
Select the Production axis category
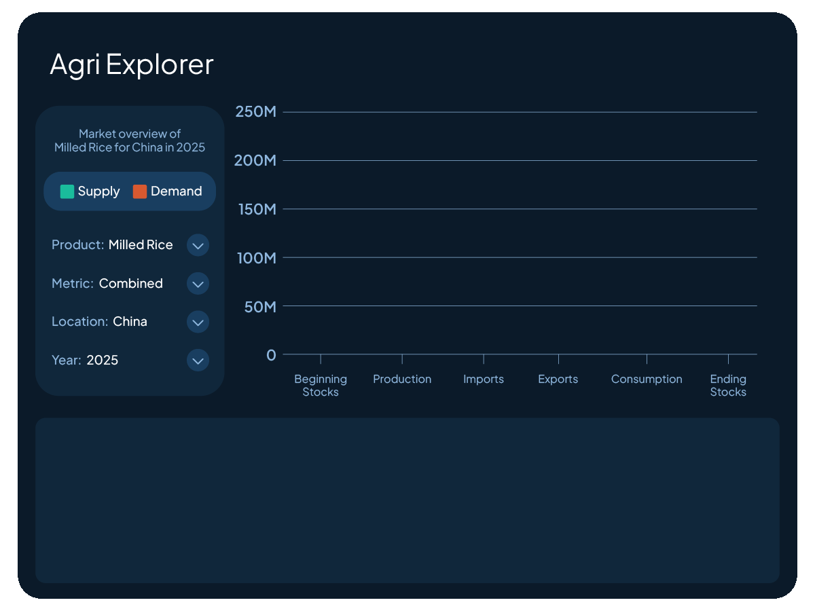[402, 379]
